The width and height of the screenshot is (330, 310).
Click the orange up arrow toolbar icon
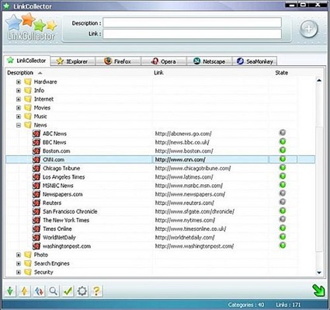tap(24, 291)
